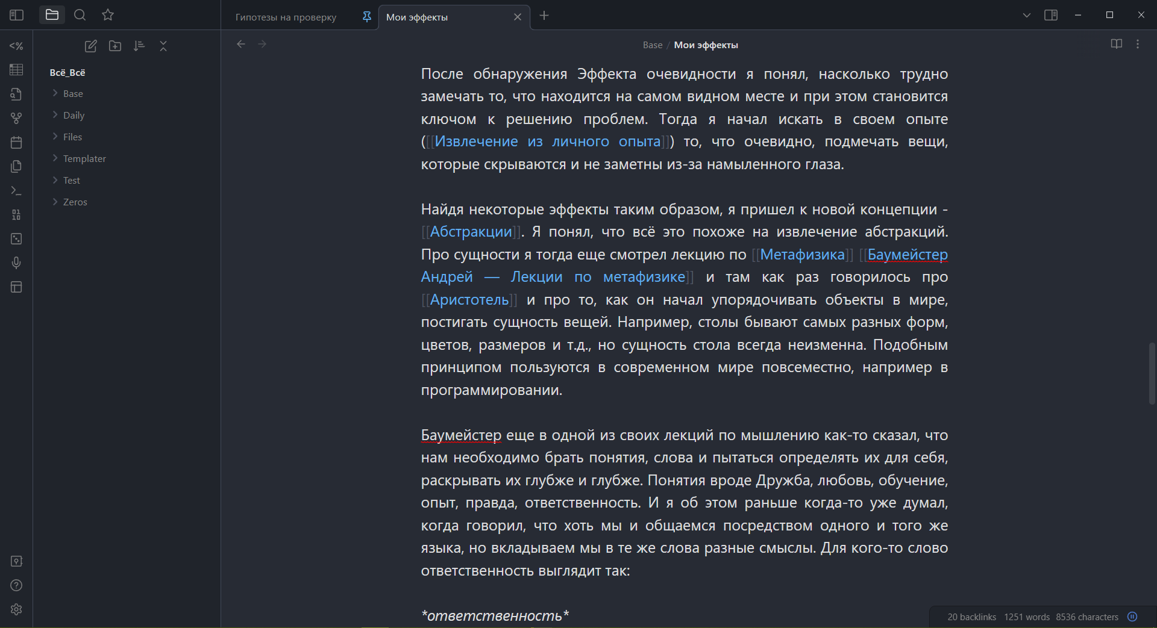The height and width of the screenshot is (628, 1157).
Task: Toggle the right sidebar
Action: [1051, 15]
